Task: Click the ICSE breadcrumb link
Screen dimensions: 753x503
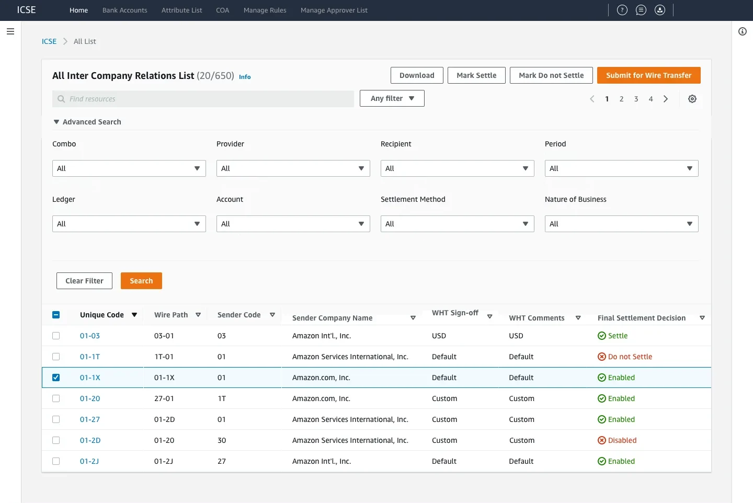Action: pos(49,41)
